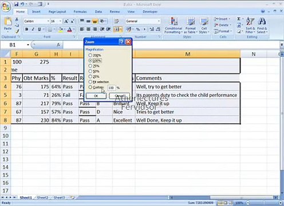Select column M header

188,54
